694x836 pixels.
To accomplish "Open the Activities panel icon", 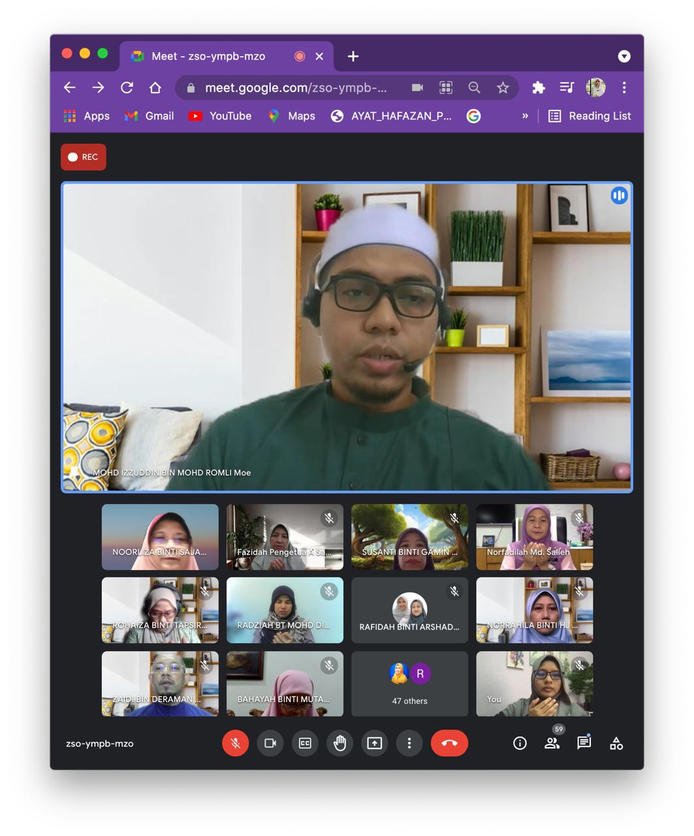I will point(616,743).
